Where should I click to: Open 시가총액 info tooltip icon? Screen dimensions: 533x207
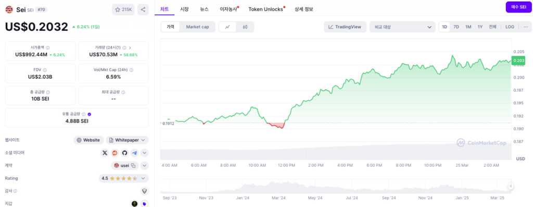tap(47, 48)
